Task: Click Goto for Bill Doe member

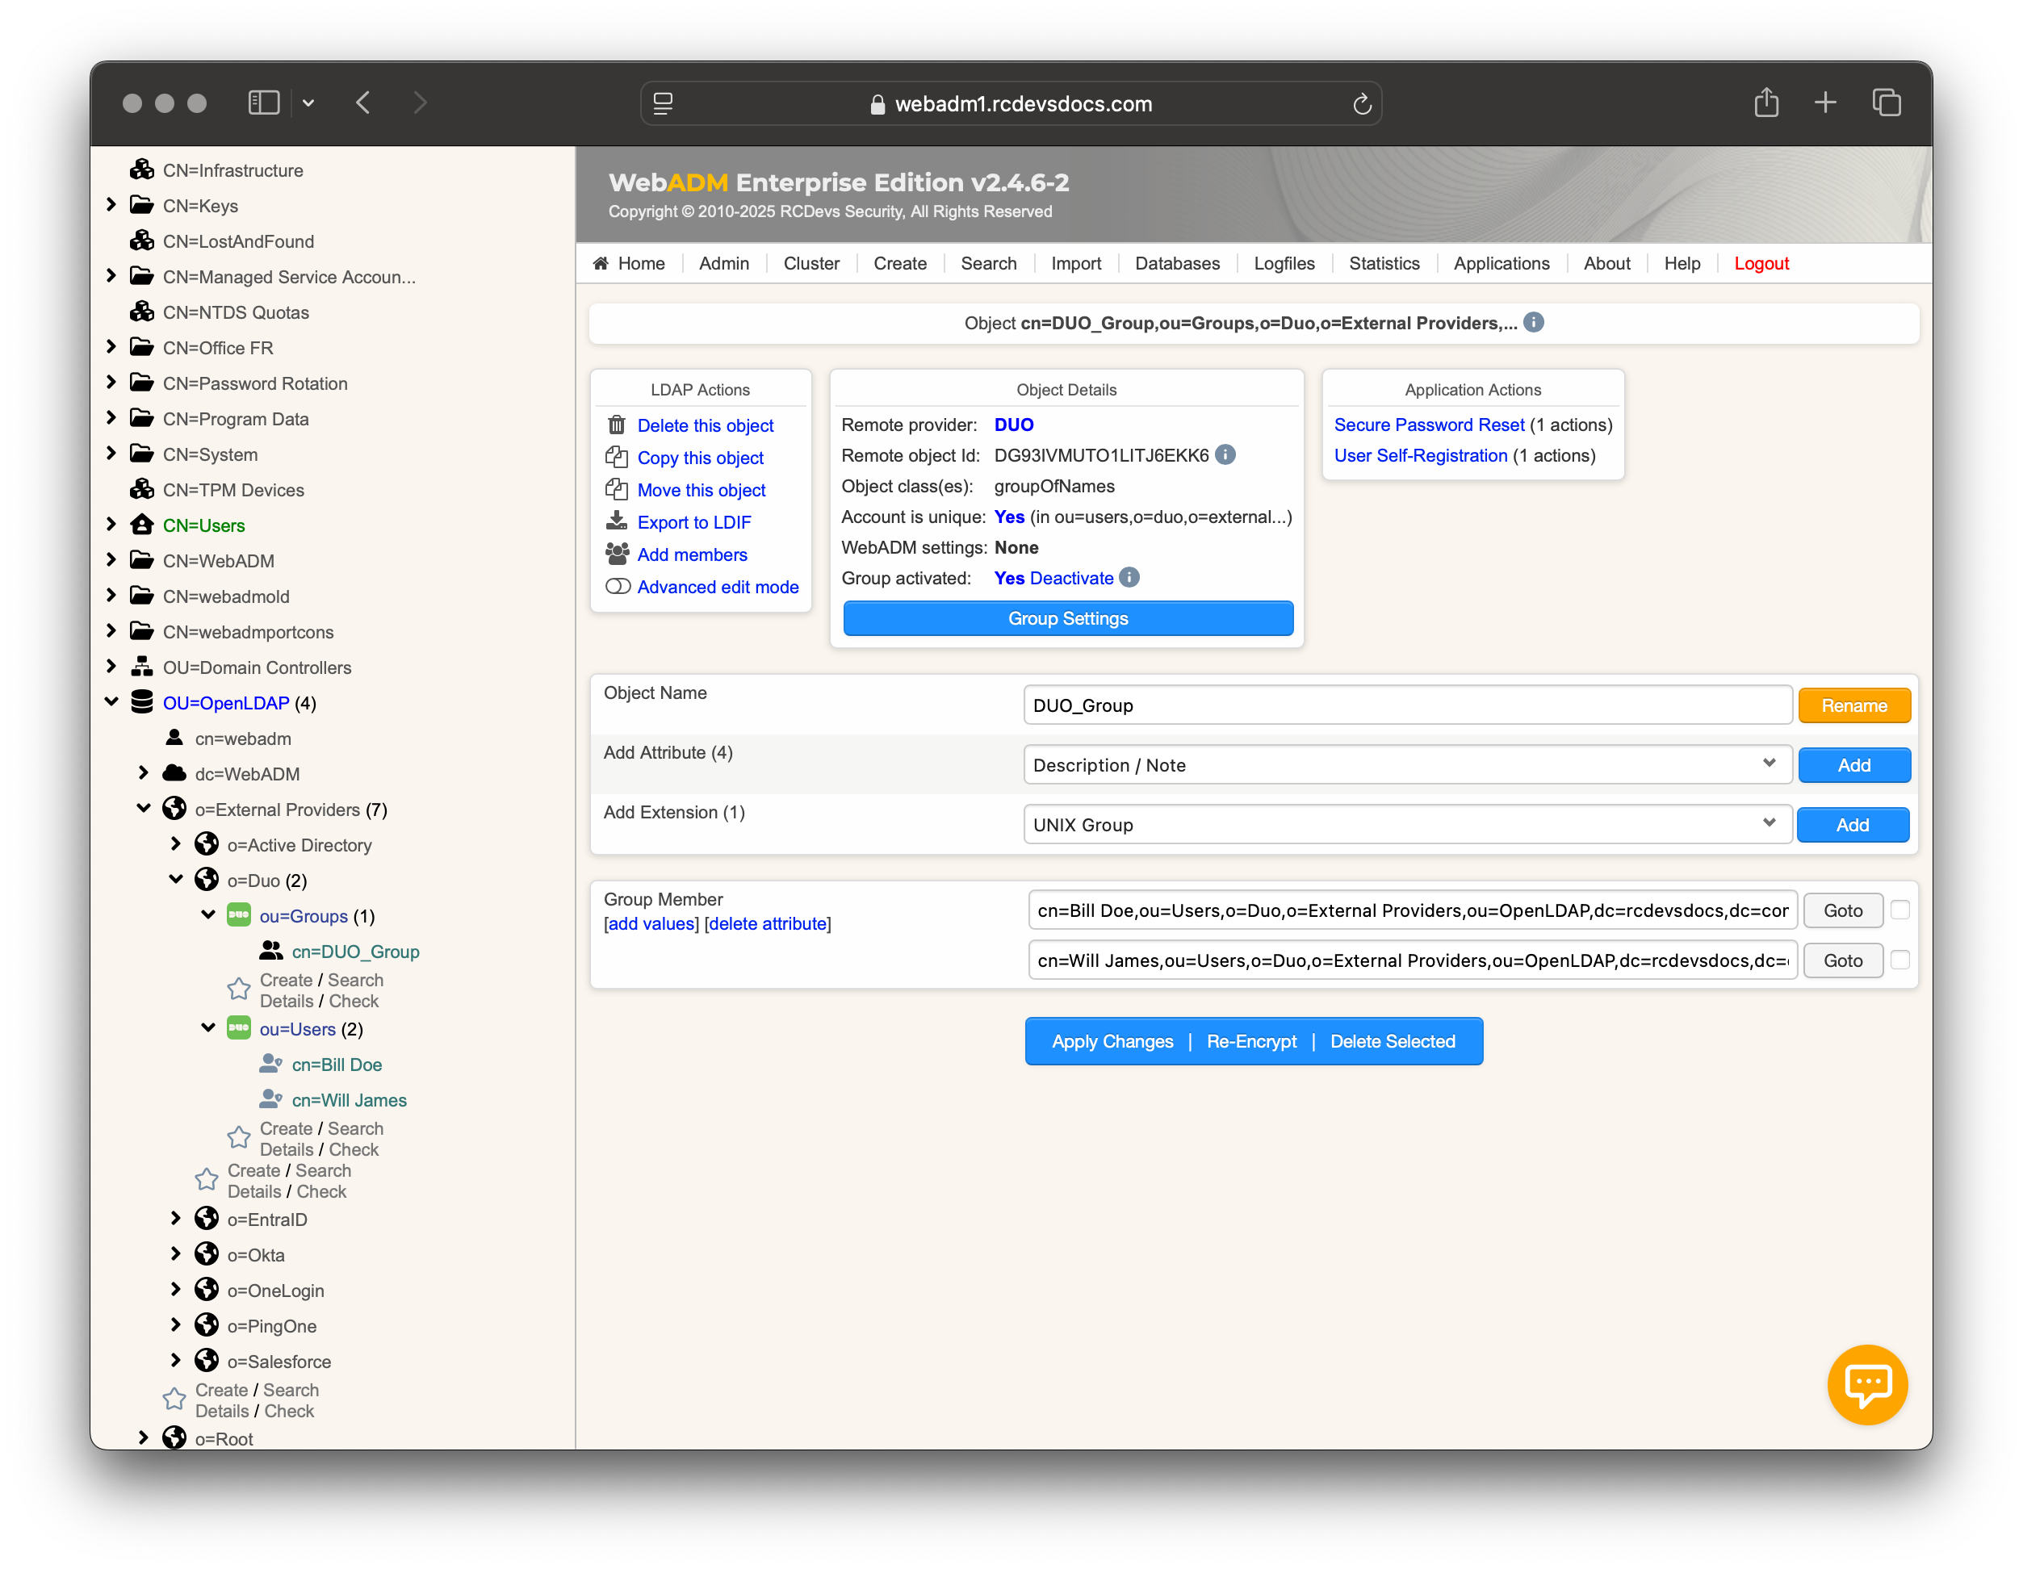Action: pyautogui.click(x=1842, y=910)
